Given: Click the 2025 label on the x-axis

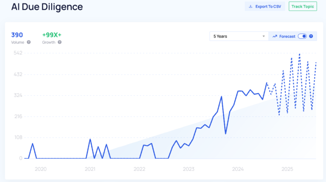Looking at the screenshot, I should pos(287,169).
